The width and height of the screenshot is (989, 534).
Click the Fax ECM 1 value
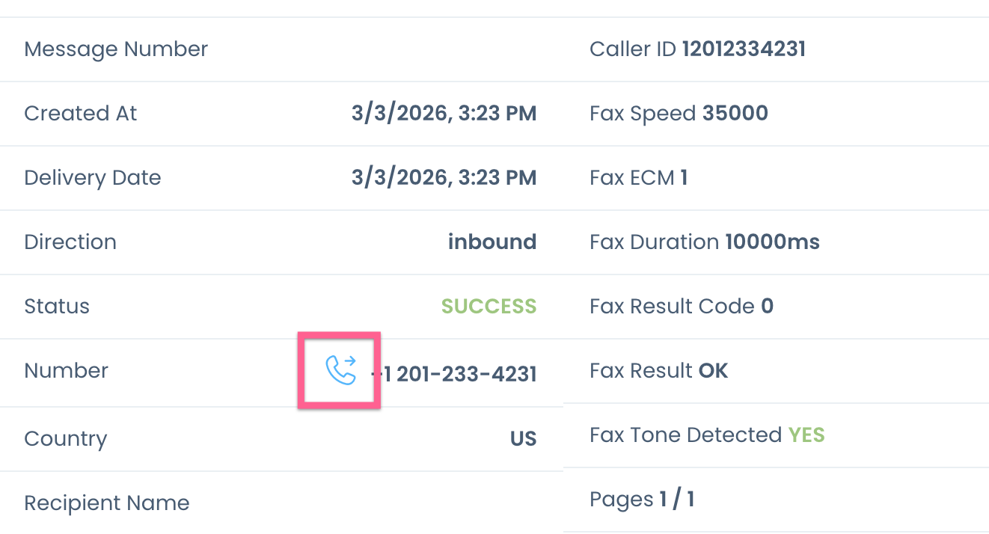click(684, 178)
